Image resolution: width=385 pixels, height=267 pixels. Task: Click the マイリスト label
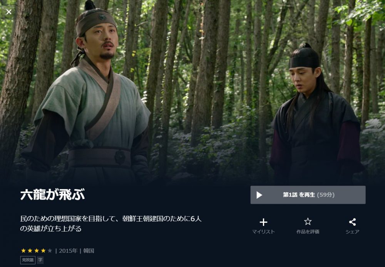263,232
